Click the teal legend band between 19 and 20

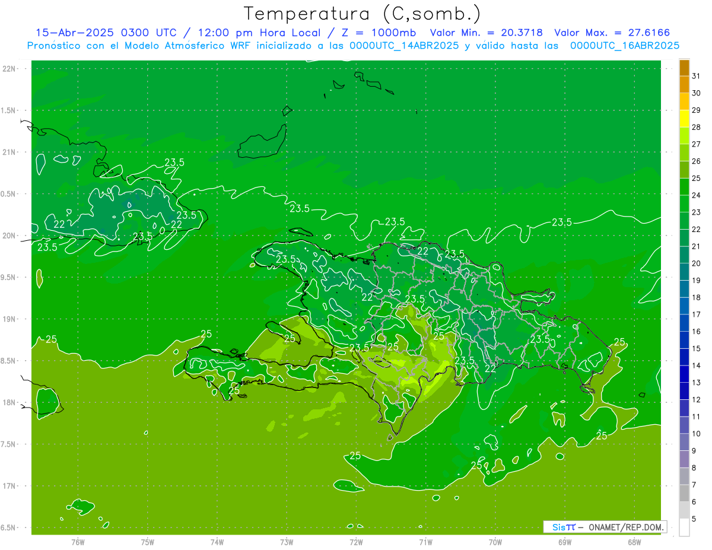click(684, 272)
